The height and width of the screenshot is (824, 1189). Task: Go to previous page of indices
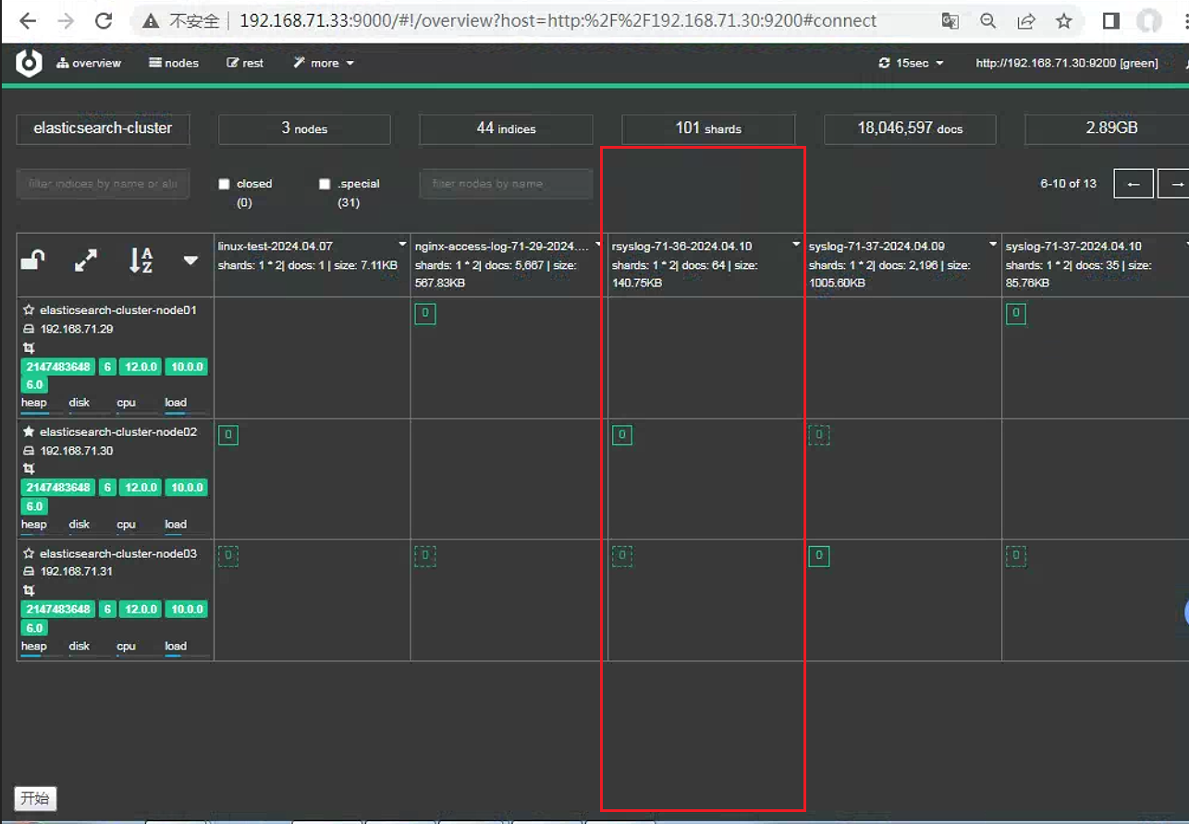[1134, 184]
